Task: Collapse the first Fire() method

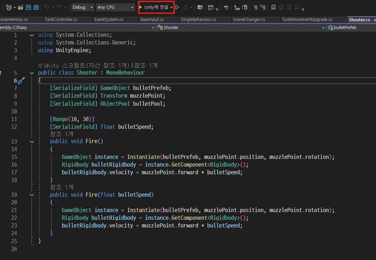Action: 32,141
